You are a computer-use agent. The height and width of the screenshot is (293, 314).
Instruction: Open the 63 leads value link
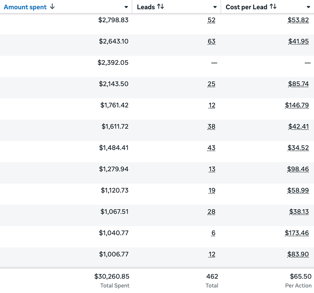click(211, 42)
